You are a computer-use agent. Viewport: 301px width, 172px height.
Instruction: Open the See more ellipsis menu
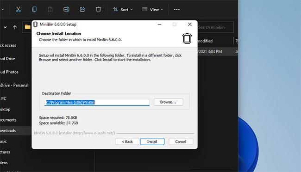tap(177, 9)
